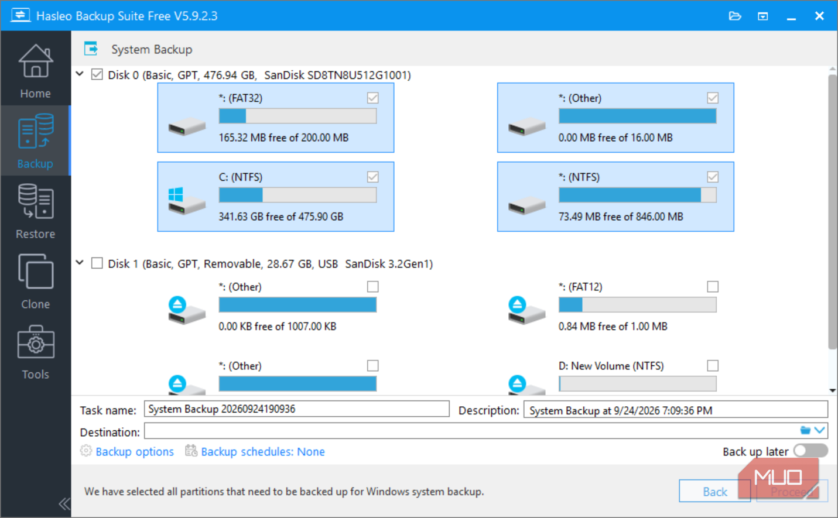The width and height of the screenshot is (838, 518).
Task: Click the Disk 1 SanDisk 3.2Gen1 label
Action: tap(271, 264)
